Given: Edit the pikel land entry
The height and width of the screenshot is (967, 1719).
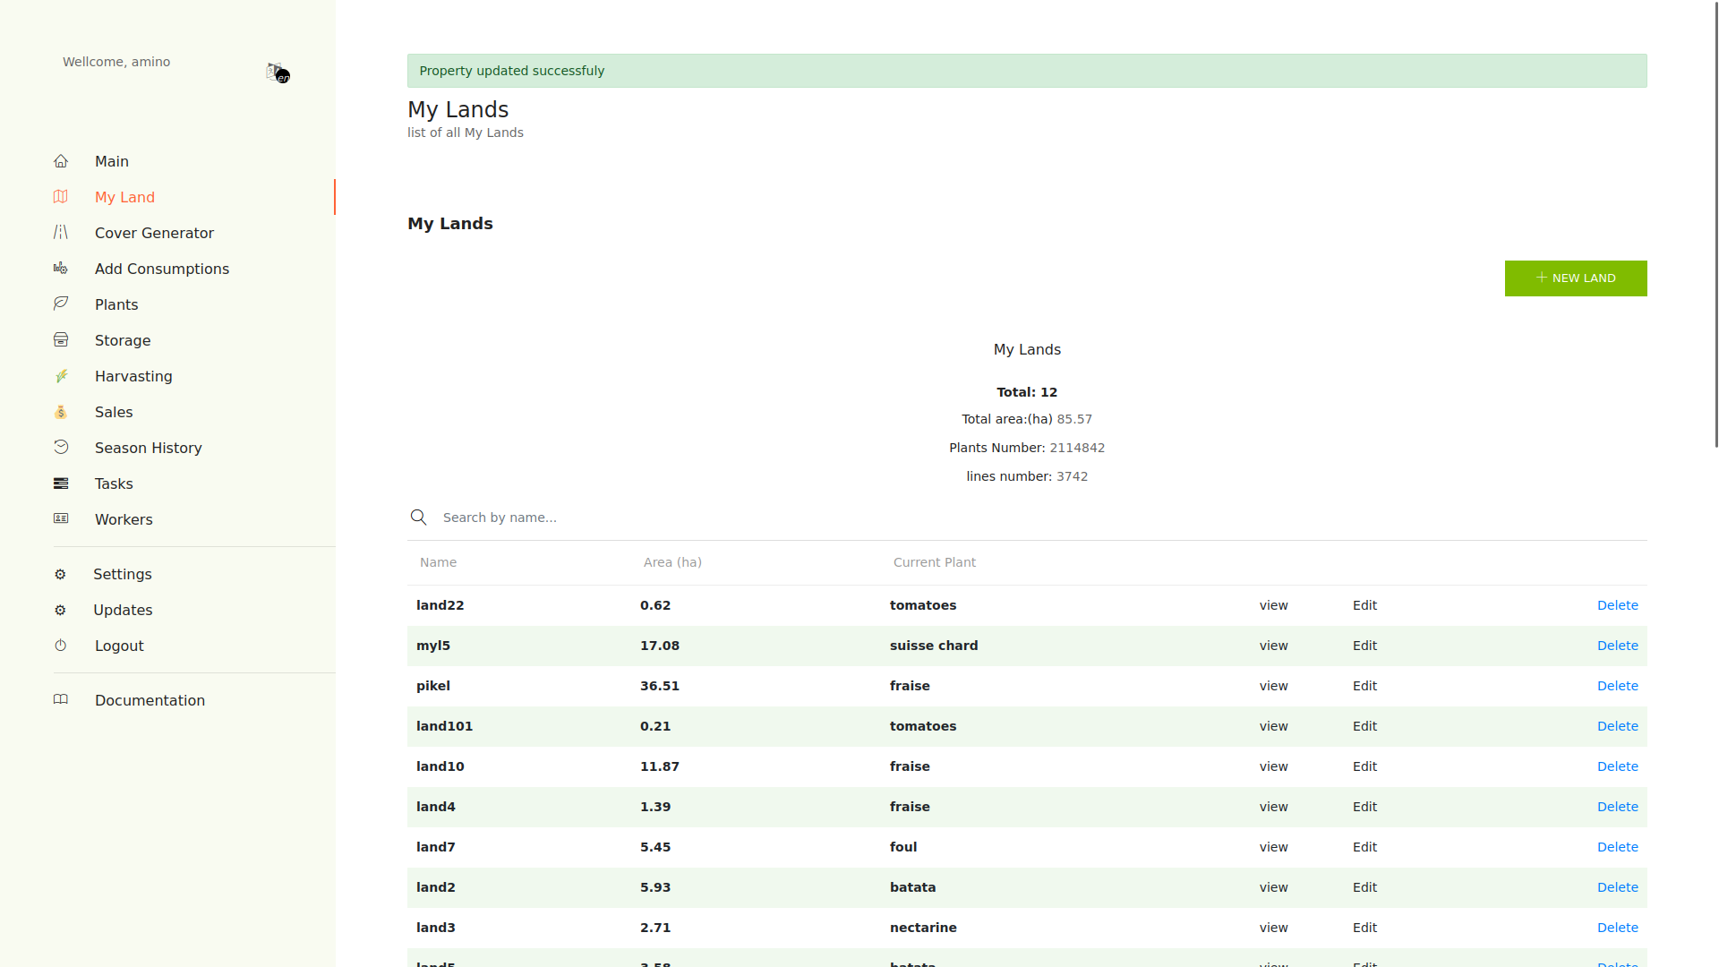Looking at the screenshot, I should 1364,686.
